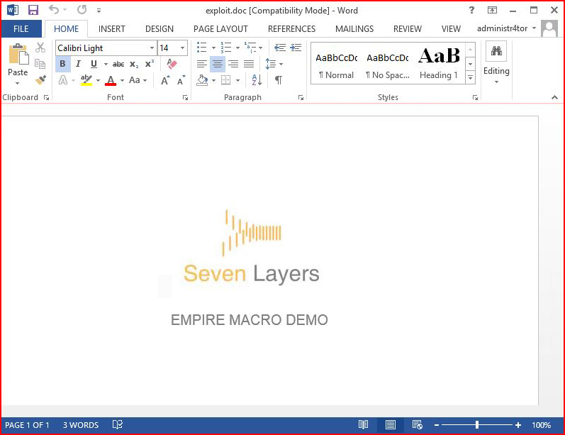Screen dimensions: 565x435
Task: Apply yellow text highlight color
Action: coord(86,80)
